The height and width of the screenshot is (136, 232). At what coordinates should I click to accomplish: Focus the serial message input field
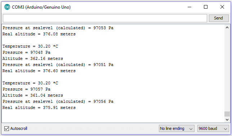[105, 18]
